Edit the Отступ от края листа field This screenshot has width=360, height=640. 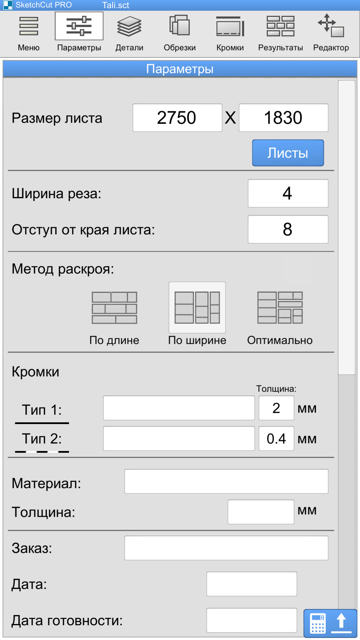[288, 229]
